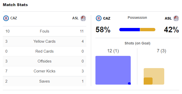Select the CAZ team label in table header
Viewport: 182px width, 94px height.
(14, 18)
